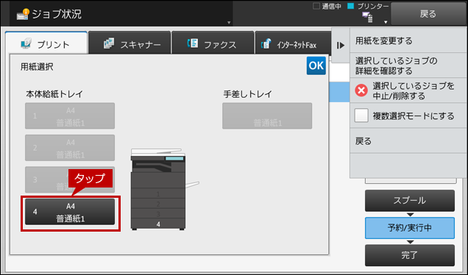Switch to the インターネットFax tab
Image resolution: width=468 pixels, height=275 pixels.
[293, 43]
